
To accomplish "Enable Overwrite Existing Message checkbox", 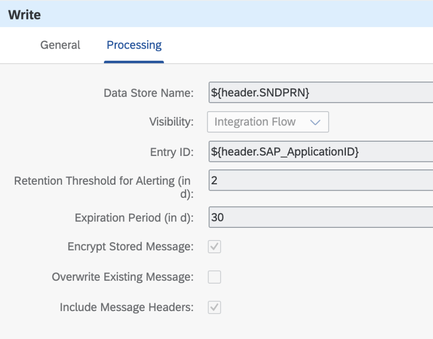I will pyautogui.click(x=214, y=277).
